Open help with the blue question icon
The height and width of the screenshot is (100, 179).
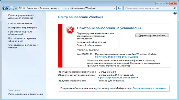175,13
